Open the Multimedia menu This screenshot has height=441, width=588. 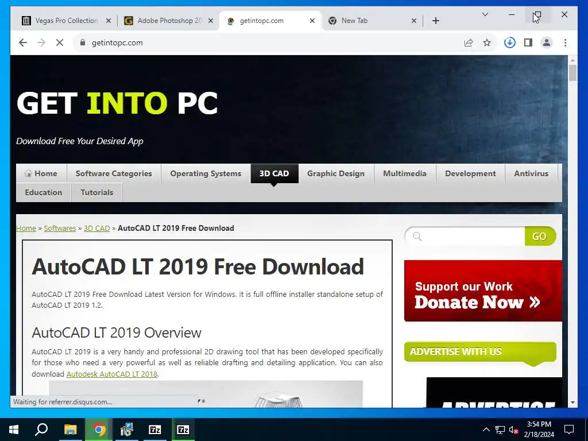coord(405,173)
